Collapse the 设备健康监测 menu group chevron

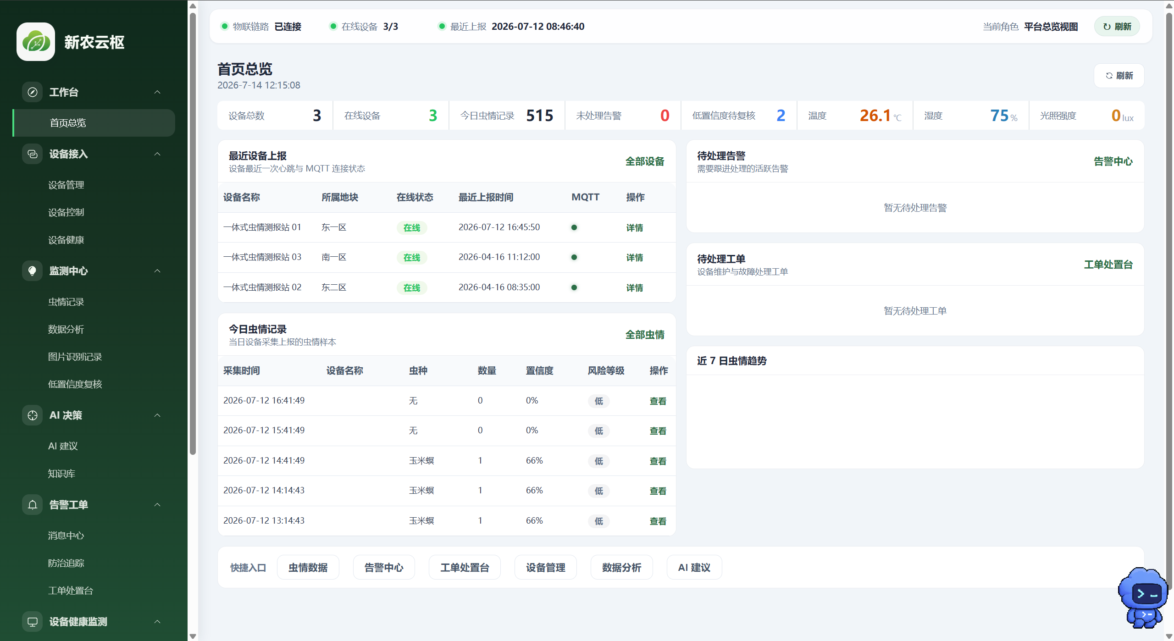tap(157, 622)
